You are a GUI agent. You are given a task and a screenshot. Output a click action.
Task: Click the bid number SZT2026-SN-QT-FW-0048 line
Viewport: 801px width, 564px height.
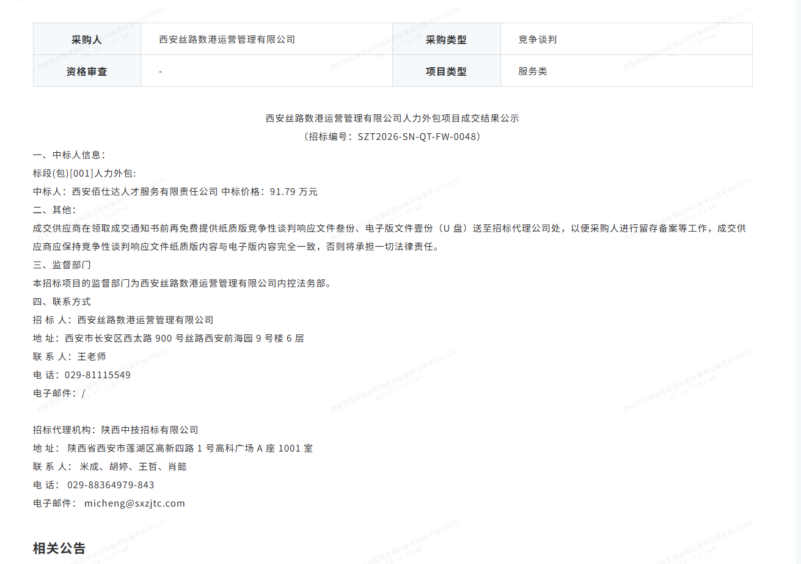point(392,137)
